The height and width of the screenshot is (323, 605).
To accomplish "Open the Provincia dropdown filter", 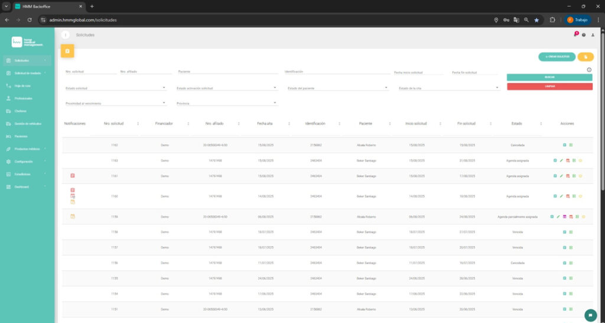I will coord(275,103).
